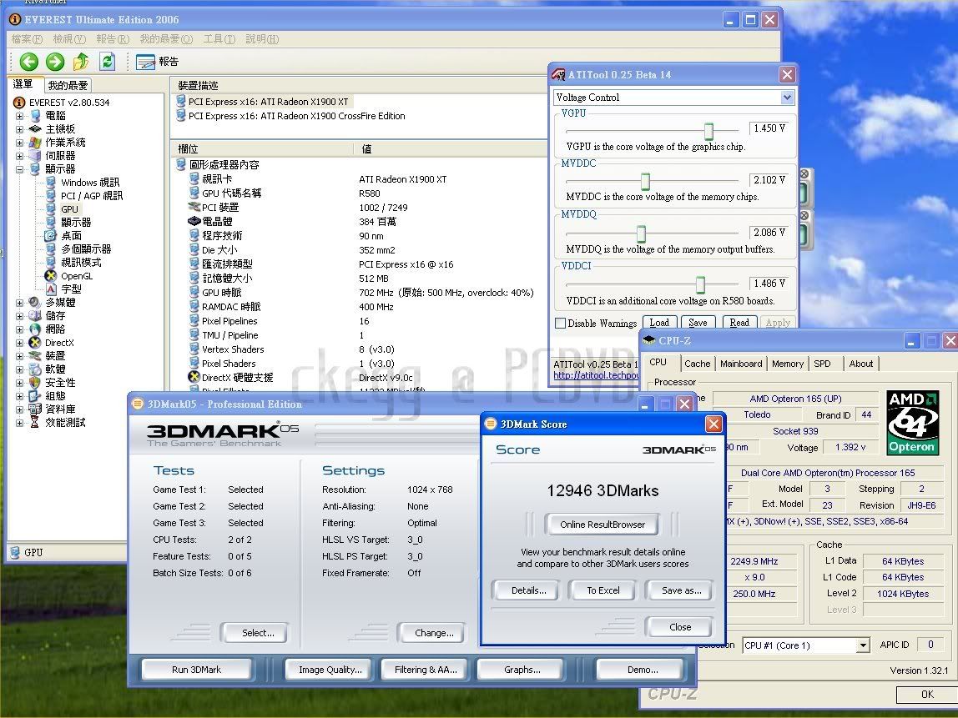Open the 檔案(F) menu in EVEREST
Screen dimensions: 958x718
coord(27,39)
